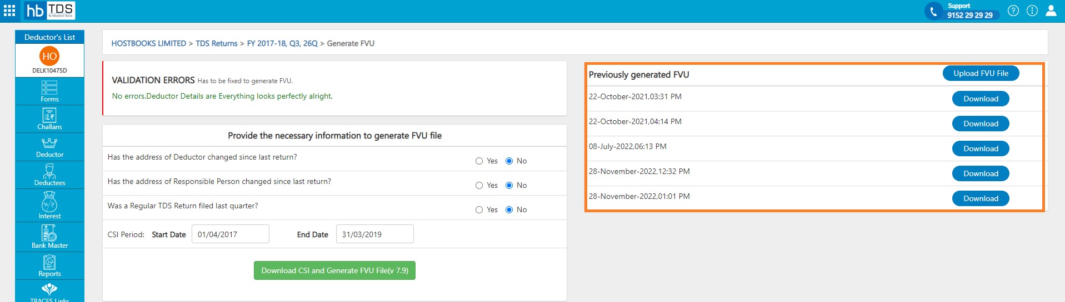Open Bank Master in sidebar
Viewport: 1065px width, 302px height.
click(x=49, y=237)
